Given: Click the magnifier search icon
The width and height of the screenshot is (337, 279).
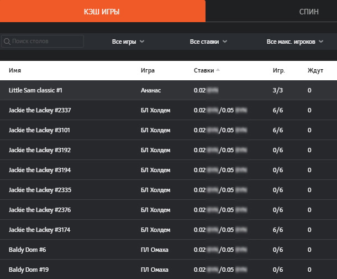Looking at the screenshot, I should click(7, 42).
